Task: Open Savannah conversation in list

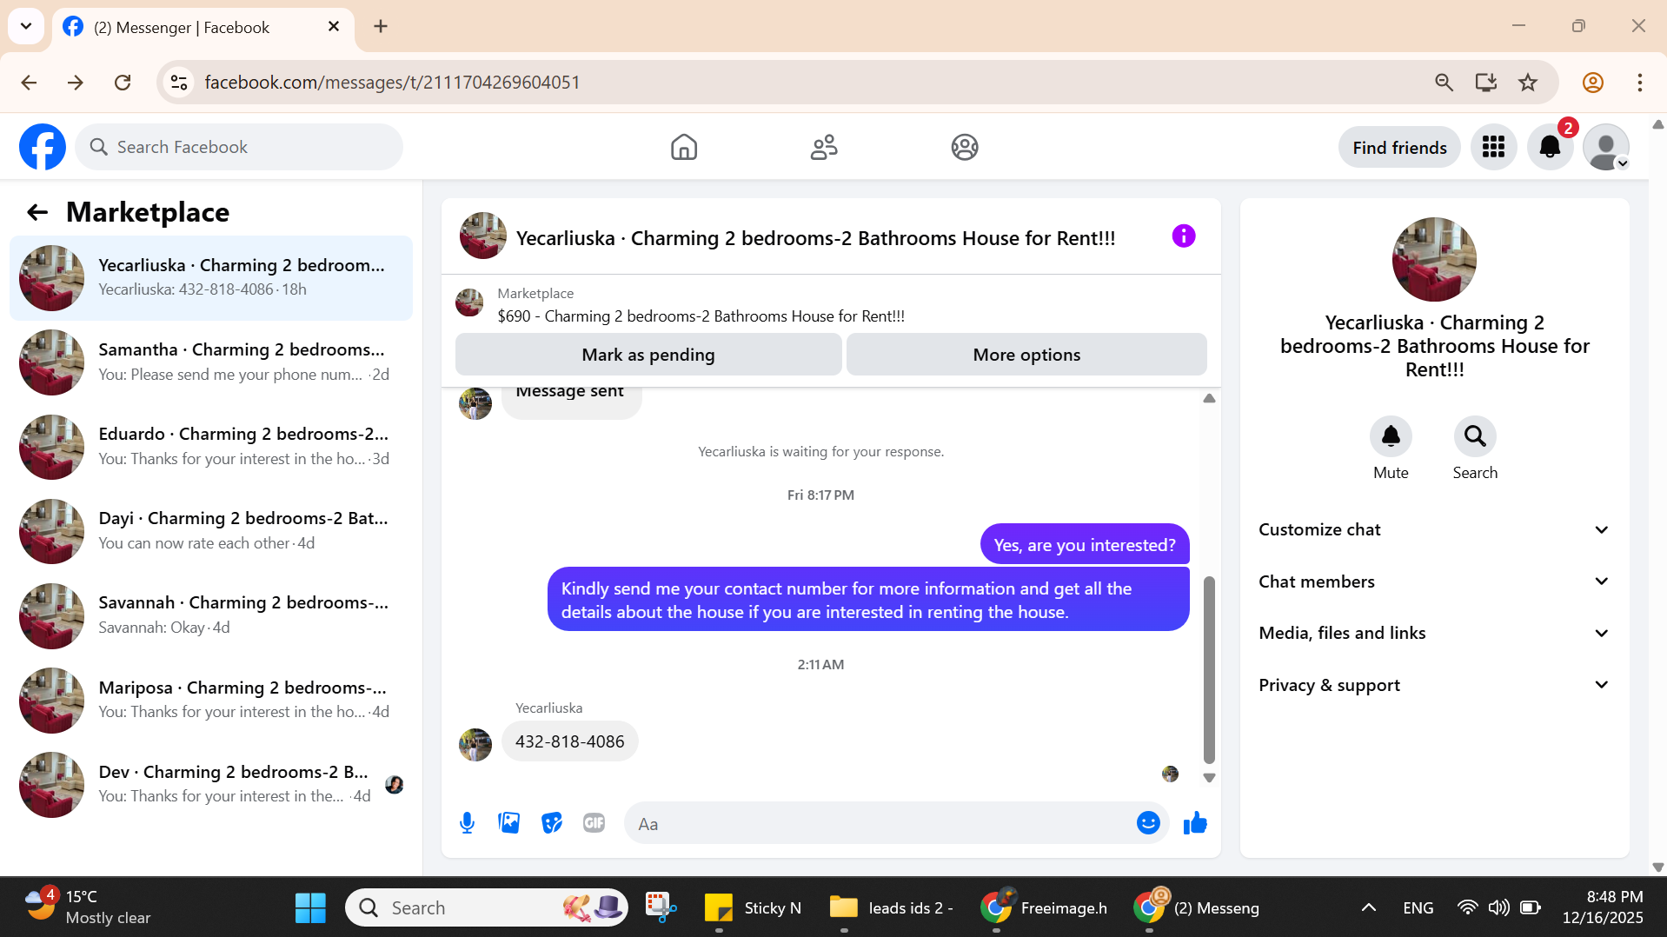Action: pyautogui.click(x=211, y=615)
